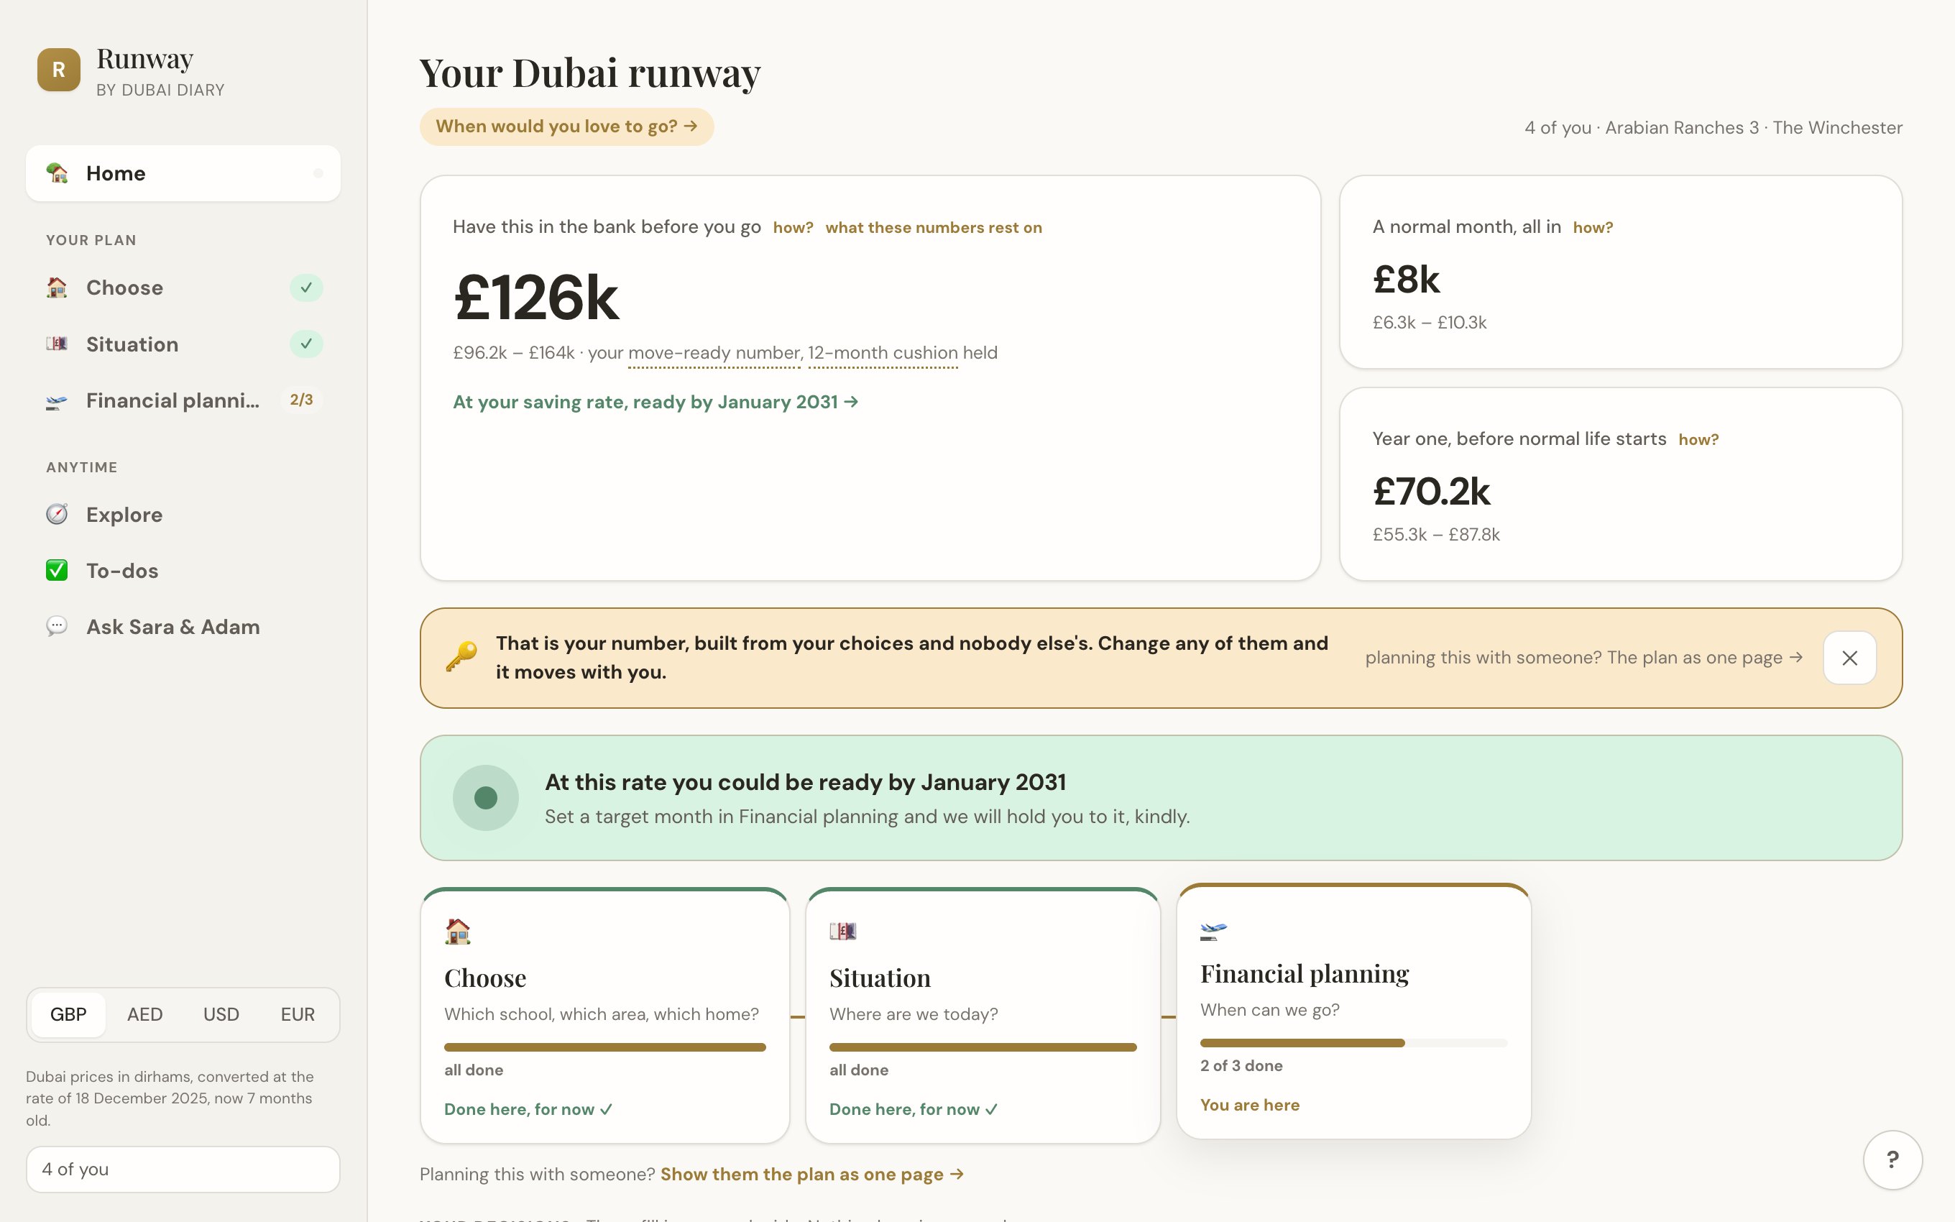Click the Runway R logo icon
The image size is (1955, 1222).
(58, 70)
